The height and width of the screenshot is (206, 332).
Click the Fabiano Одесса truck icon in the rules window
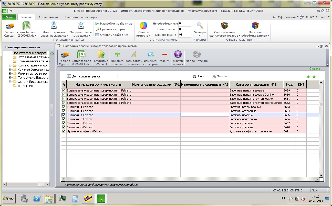coord(65,54)
